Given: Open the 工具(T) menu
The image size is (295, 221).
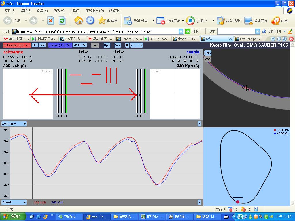Looking at the screenshot, I should 75,11.
